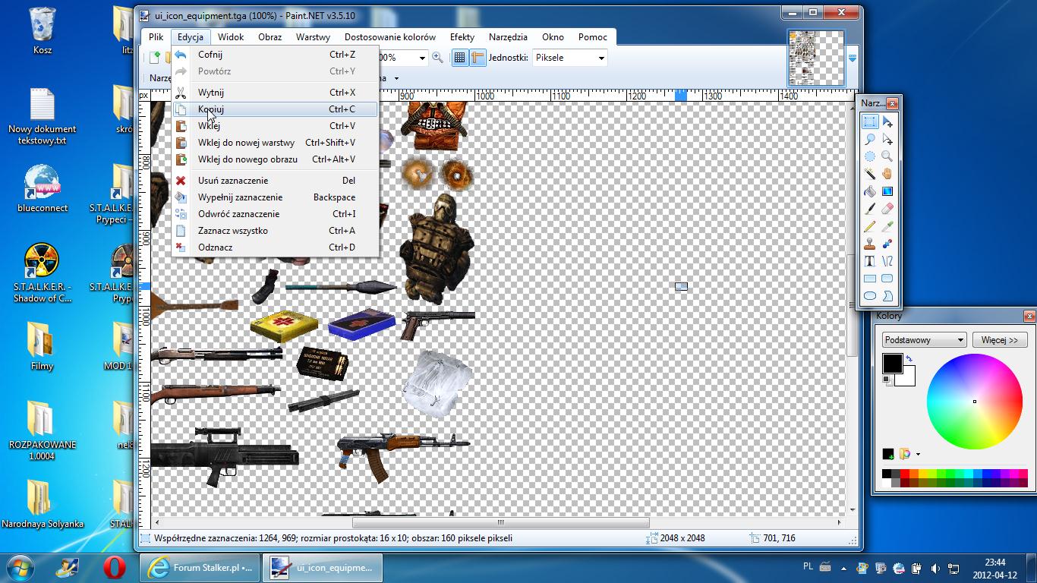
Task: Open the Dostosowanie kolorów menu
Action: 390,36
